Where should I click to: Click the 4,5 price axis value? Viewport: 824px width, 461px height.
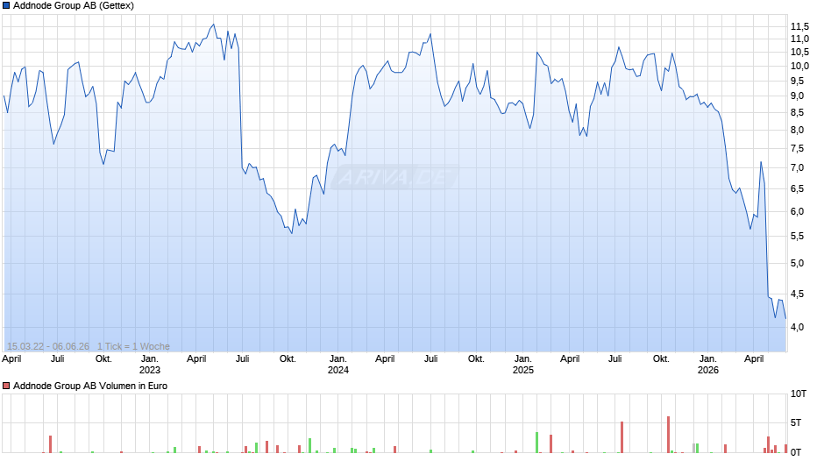797,294
